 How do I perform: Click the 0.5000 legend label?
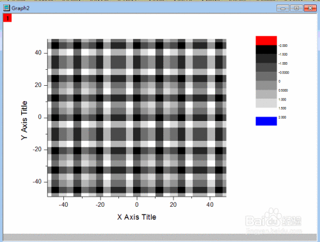[283, 90]
